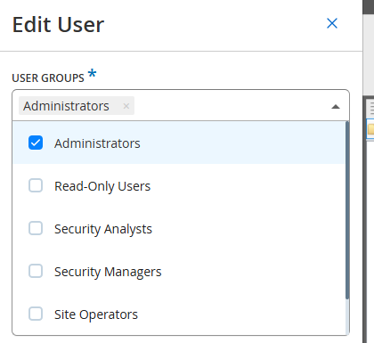The height and width of the screenshot is (343, 374).
Task: Click the Edit User heading
Action: pos(58,25)
